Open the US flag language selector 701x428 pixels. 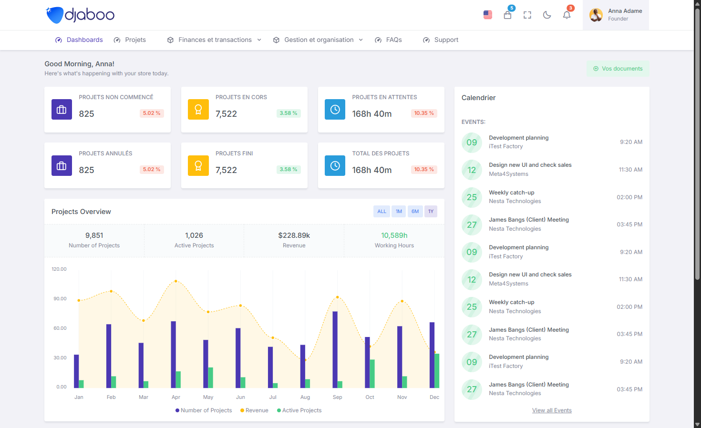click(x=487, y=15)
